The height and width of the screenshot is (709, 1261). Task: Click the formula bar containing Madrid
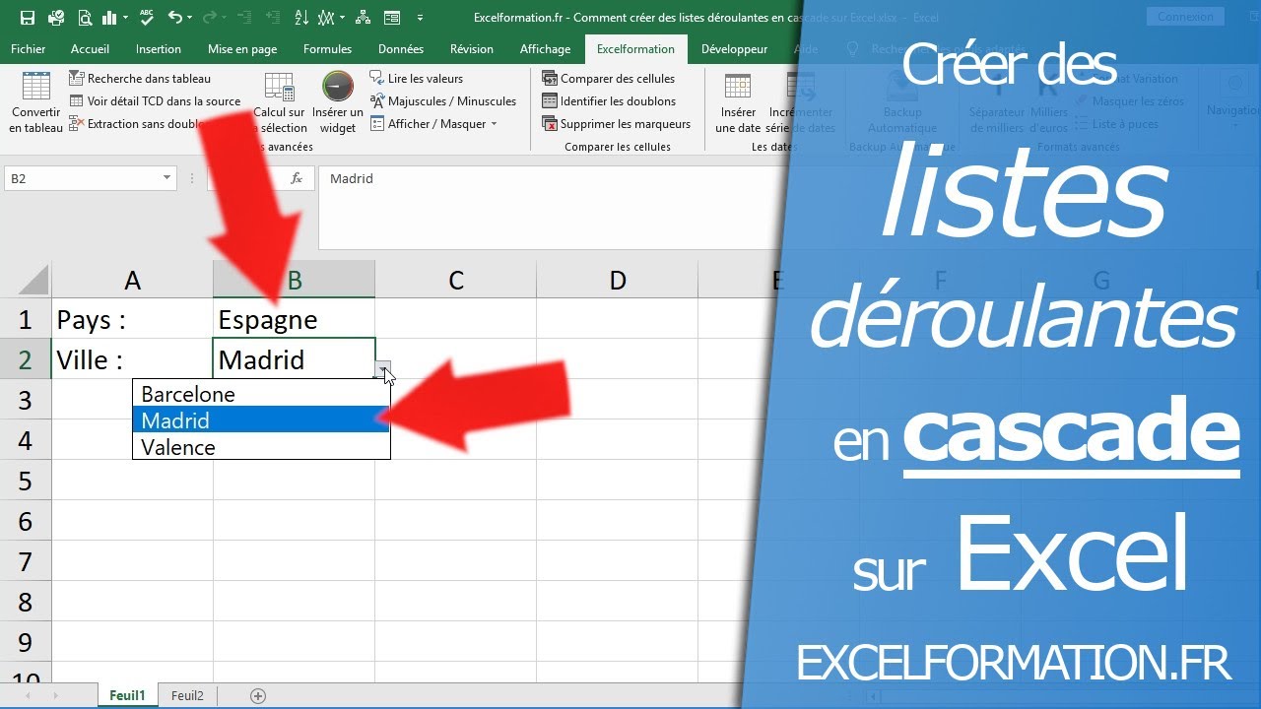[x=552, y=207]
